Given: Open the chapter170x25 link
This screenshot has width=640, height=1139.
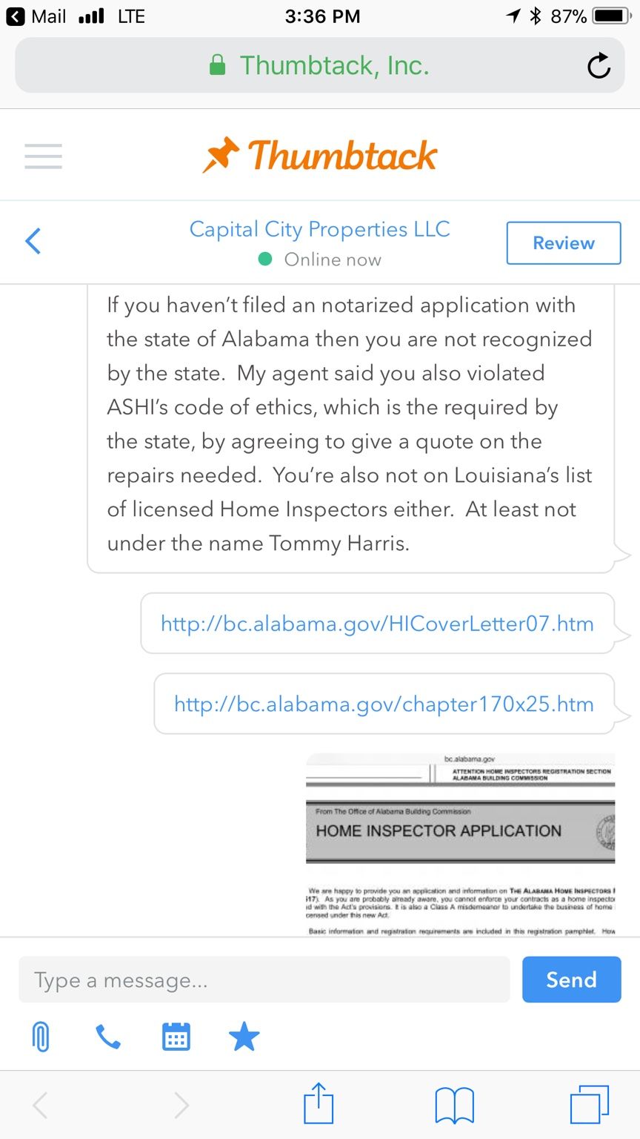Looking at the screenshot, I should click(384, 704).
